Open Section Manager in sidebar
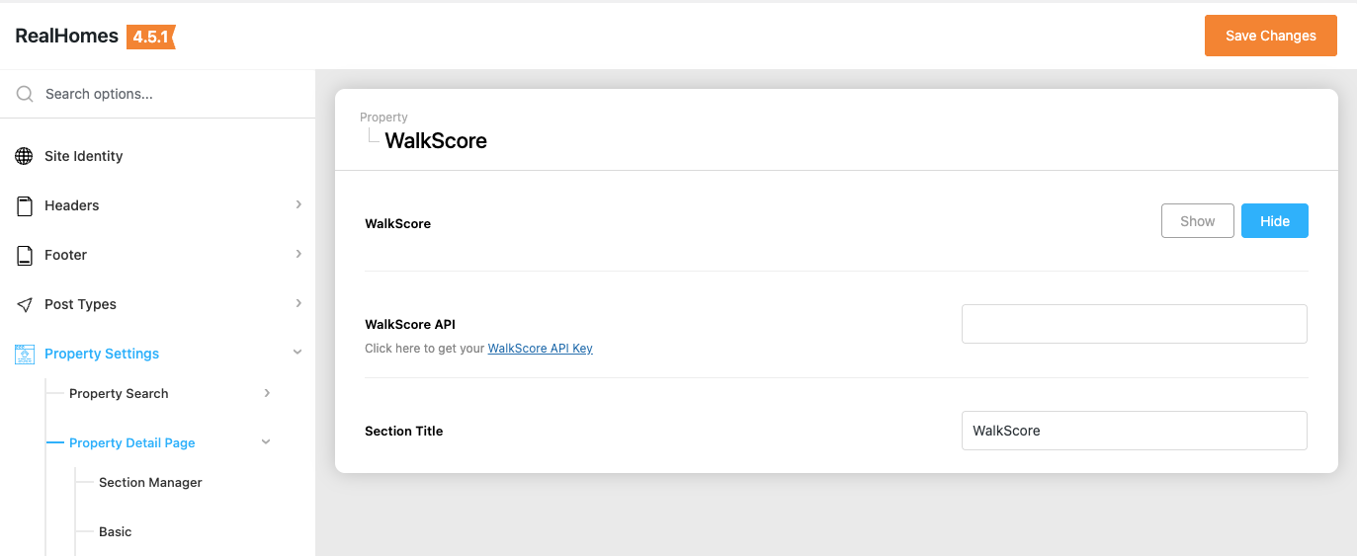 150,482
